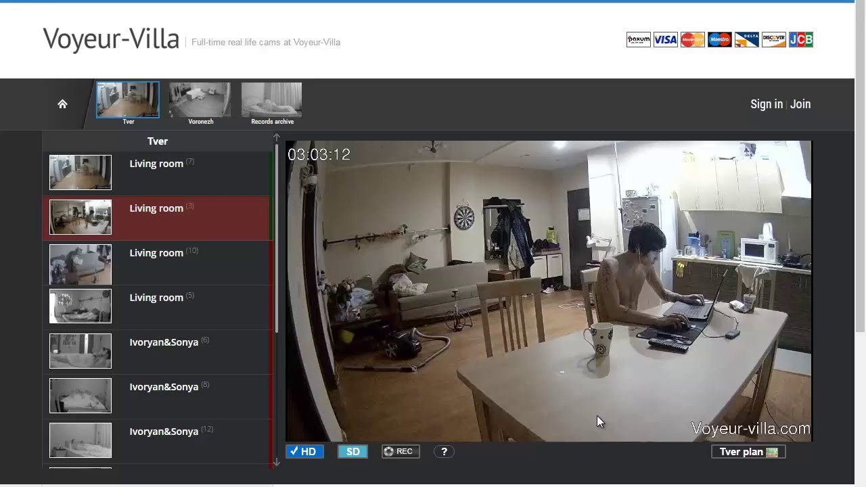The image size is (866, 487).
Task: Click the Tver heading in sidebar
Action: (x=158, y=141)
